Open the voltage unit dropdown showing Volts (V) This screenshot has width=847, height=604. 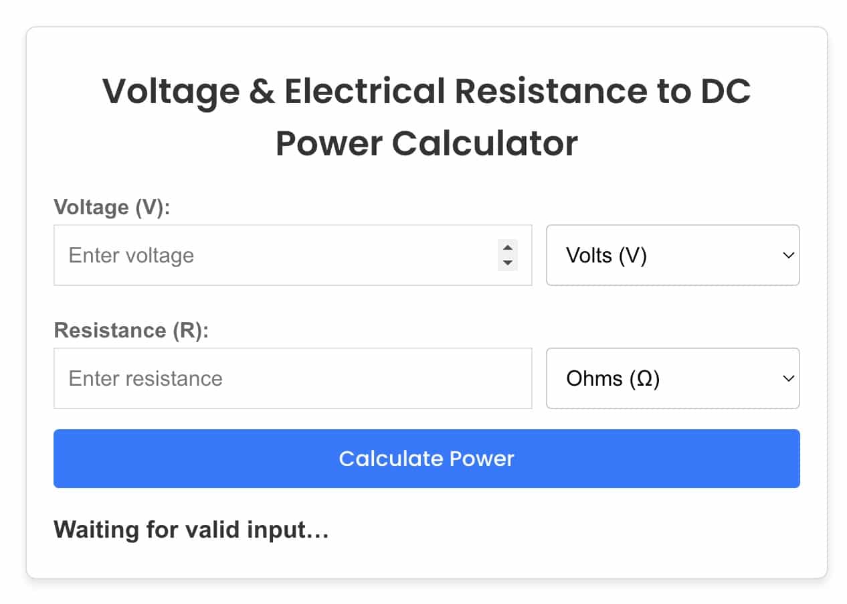pyautogui.click(x=672, y=255)
